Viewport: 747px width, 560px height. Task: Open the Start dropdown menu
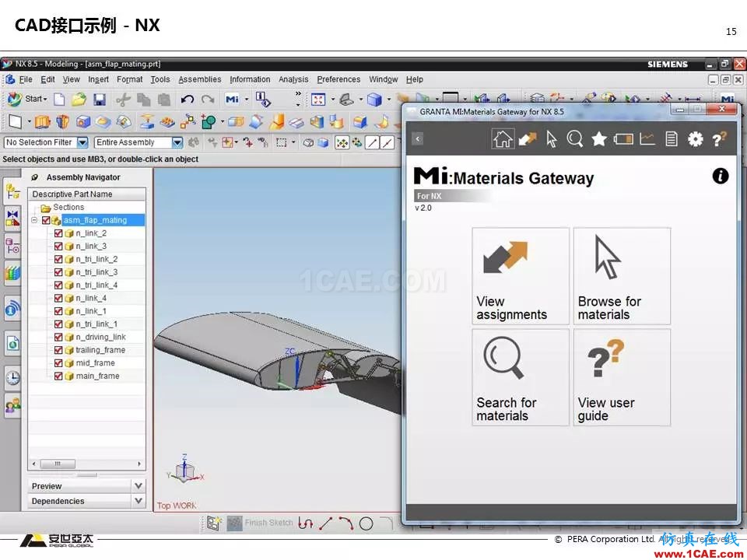pos(28,99)
